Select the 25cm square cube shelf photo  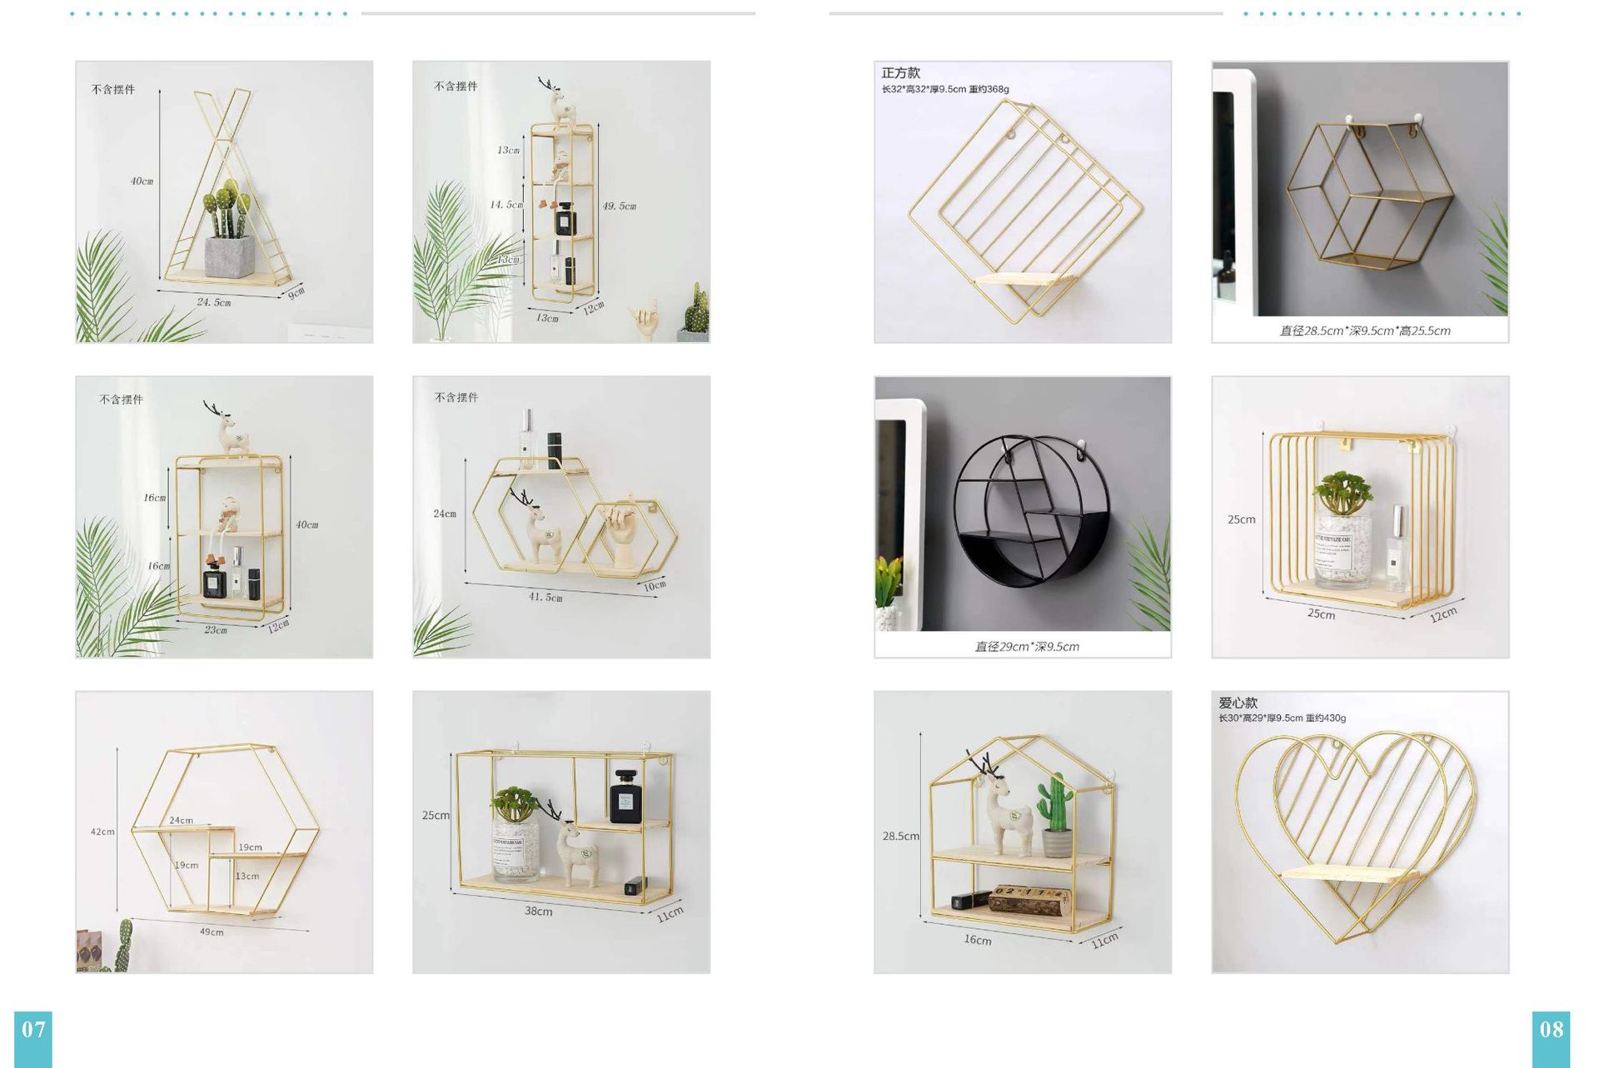coord(1360,517)
